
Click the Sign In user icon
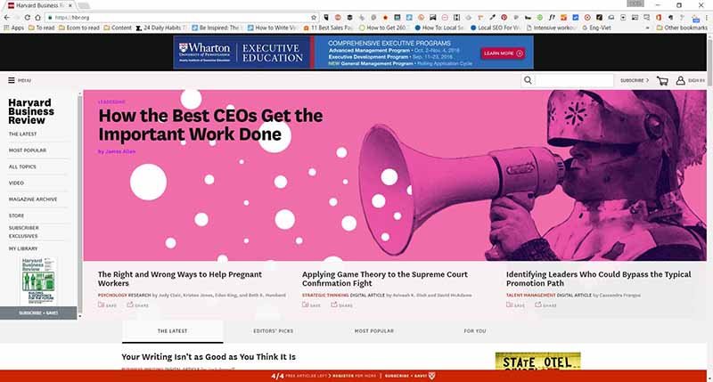680,80
